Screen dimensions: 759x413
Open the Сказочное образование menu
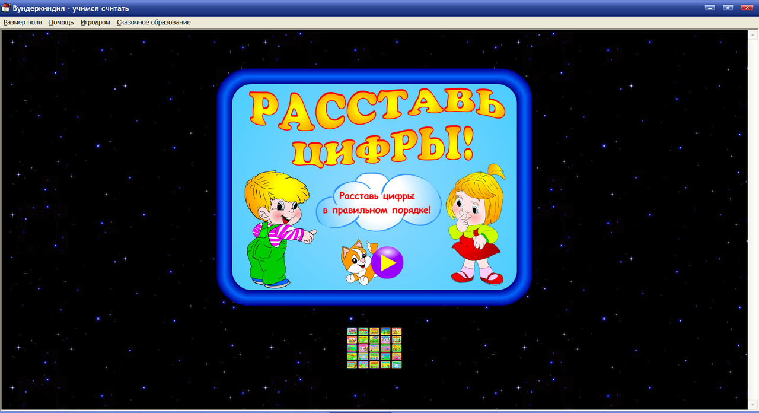pos(154,22)
